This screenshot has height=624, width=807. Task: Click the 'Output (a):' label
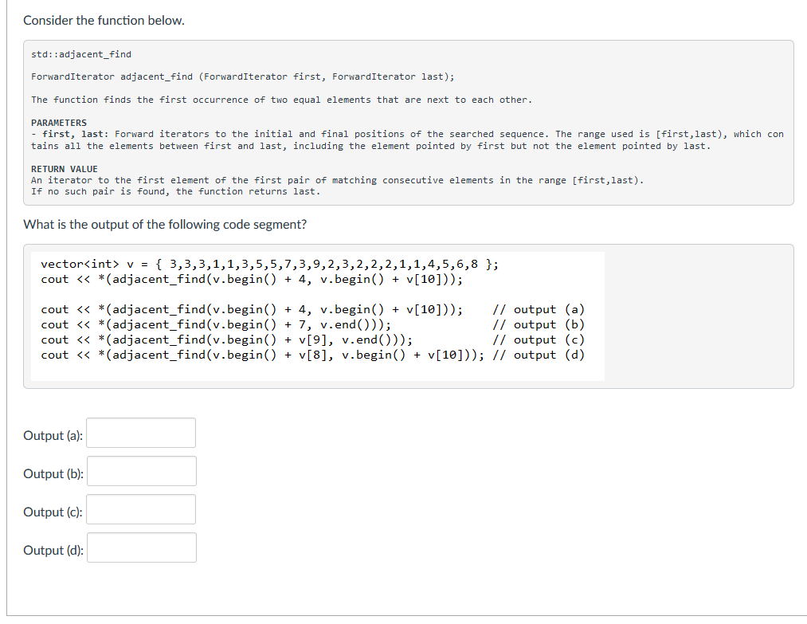click(53, 436)
